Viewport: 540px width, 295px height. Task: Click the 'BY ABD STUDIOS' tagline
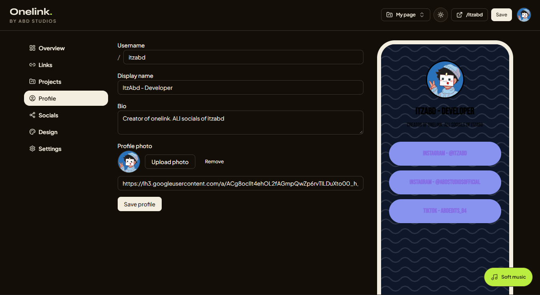click(33, 21)
